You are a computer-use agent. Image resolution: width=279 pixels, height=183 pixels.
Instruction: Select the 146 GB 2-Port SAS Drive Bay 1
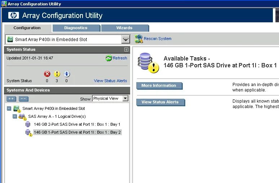77,124
